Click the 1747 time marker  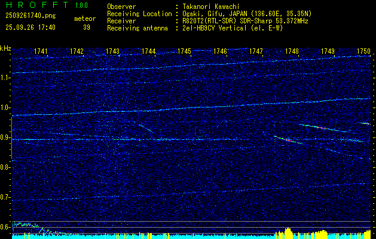click(x=256, y=51)
